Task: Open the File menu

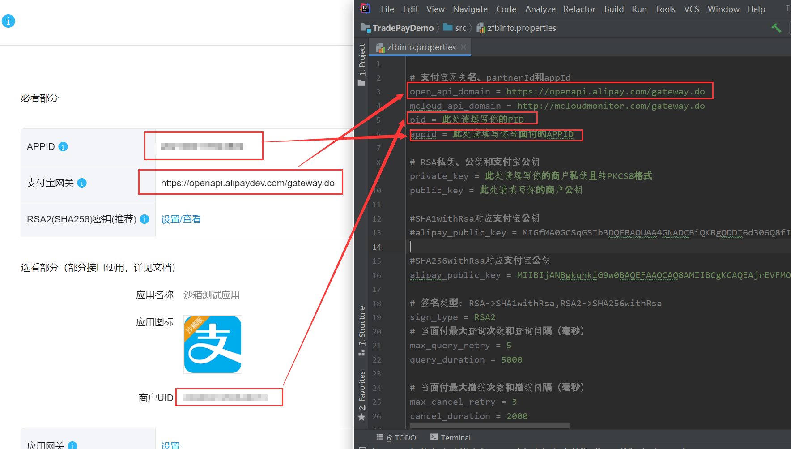Action: [x=387, y=9]
